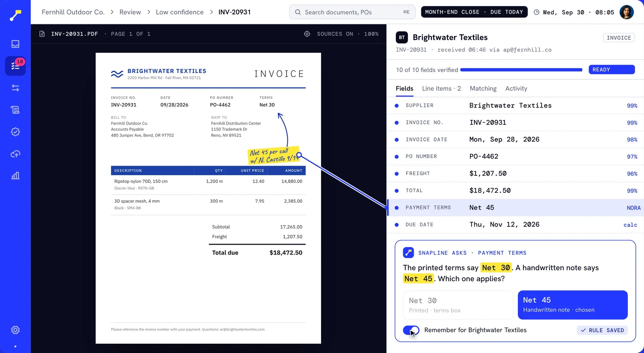Click the Fernhill Outdoor Co. breadcrumb
Image resolution: width=644 pixels, height=353 pixels.
(x=73, y=12)
